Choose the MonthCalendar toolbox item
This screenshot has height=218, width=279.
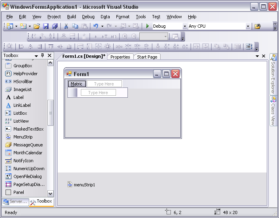[28, 153]
